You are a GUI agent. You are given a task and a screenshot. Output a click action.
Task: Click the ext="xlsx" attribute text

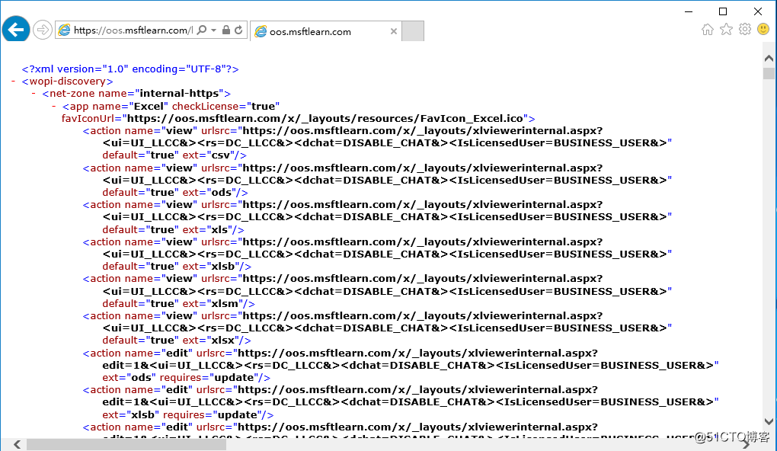tap(210, 340)
